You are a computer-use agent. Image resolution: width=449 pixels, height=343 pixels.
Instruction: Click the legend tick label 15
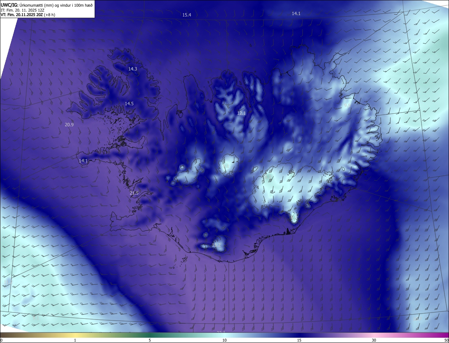[x=299, y=340]
